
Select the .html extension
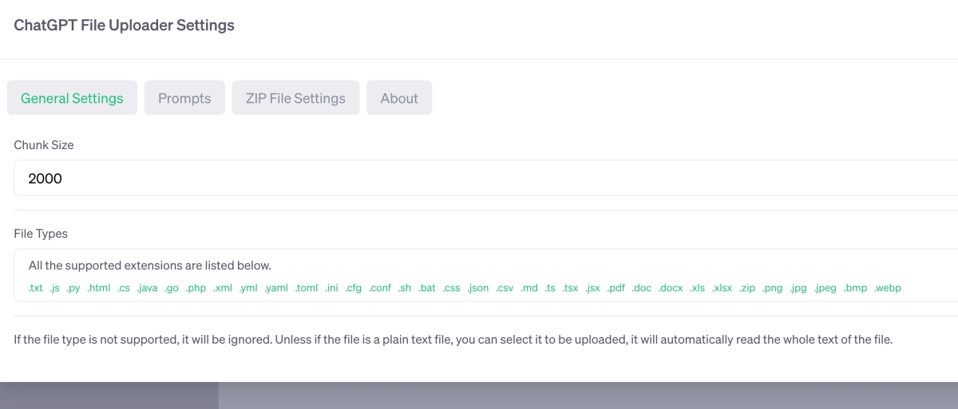[99, 289]
